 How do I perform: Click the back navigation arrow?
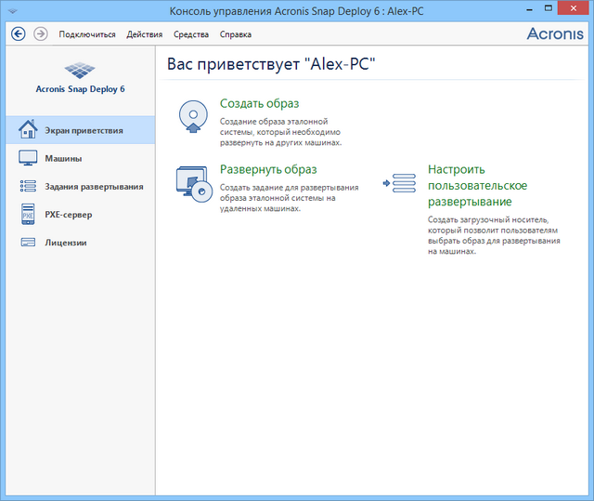pyautogui.click(x=18, y=33)
